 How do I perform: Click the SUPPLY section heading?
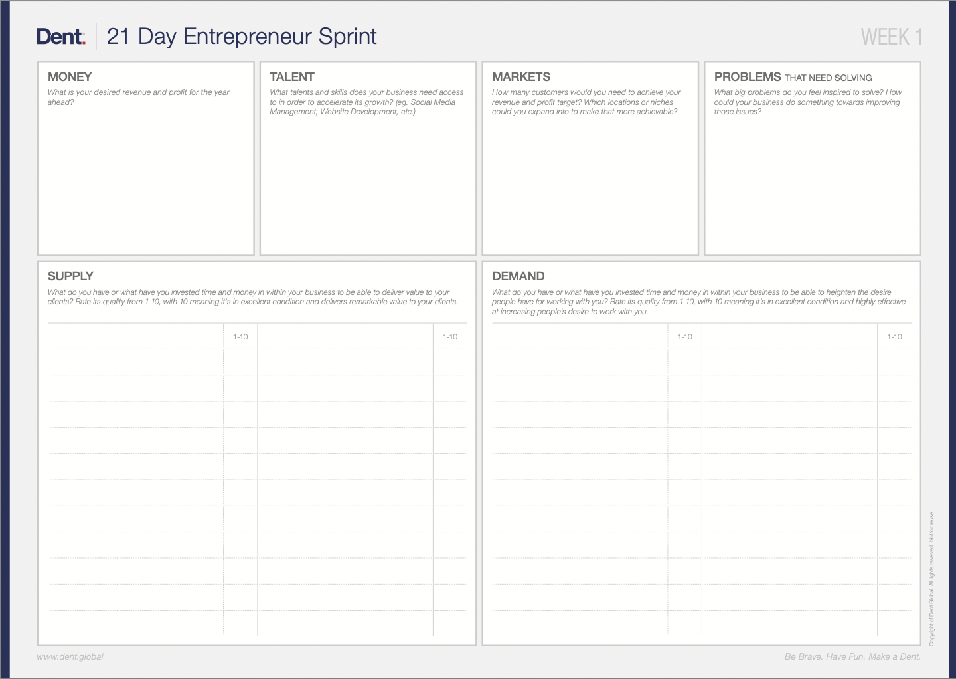pos(70,276)
